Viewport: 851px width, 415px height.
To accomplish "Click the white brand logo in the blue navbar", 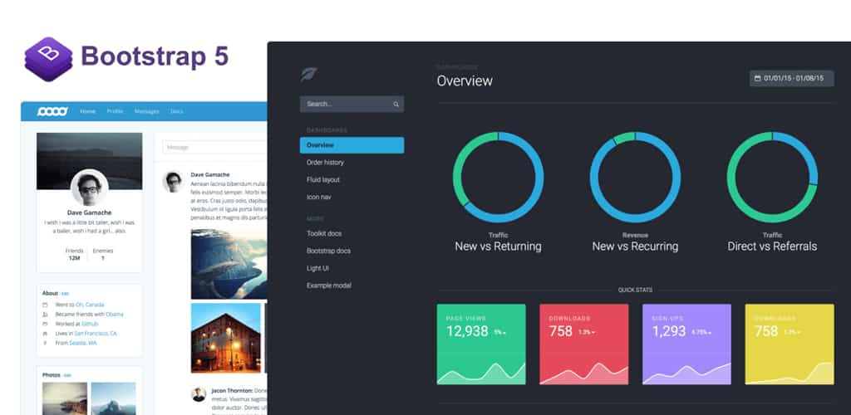I will click(52, 111).
